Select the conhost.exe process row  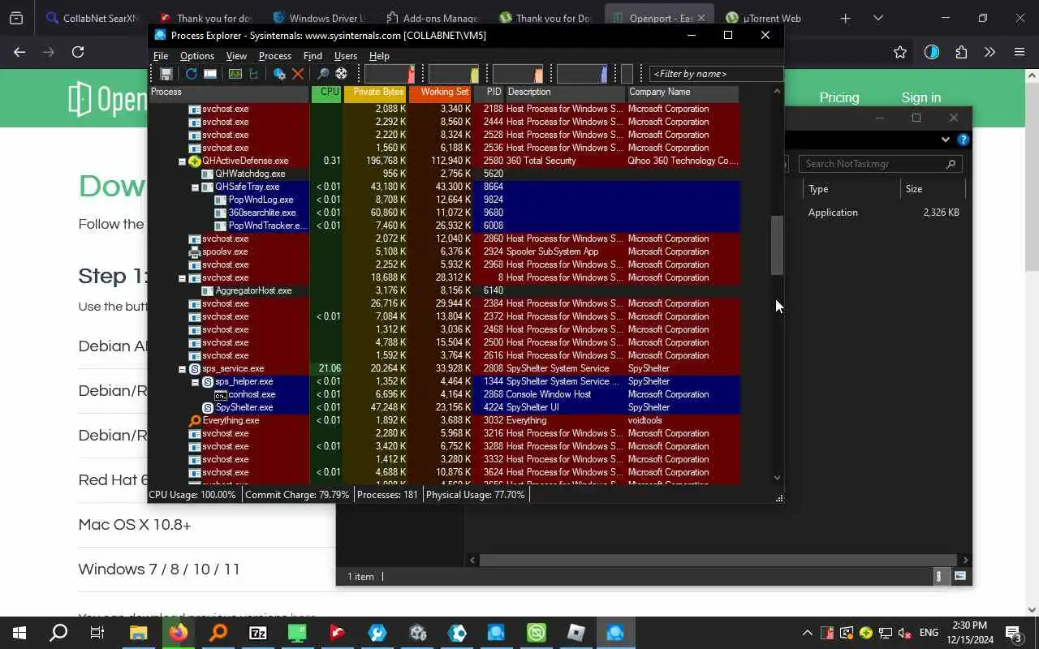[444, 394]
